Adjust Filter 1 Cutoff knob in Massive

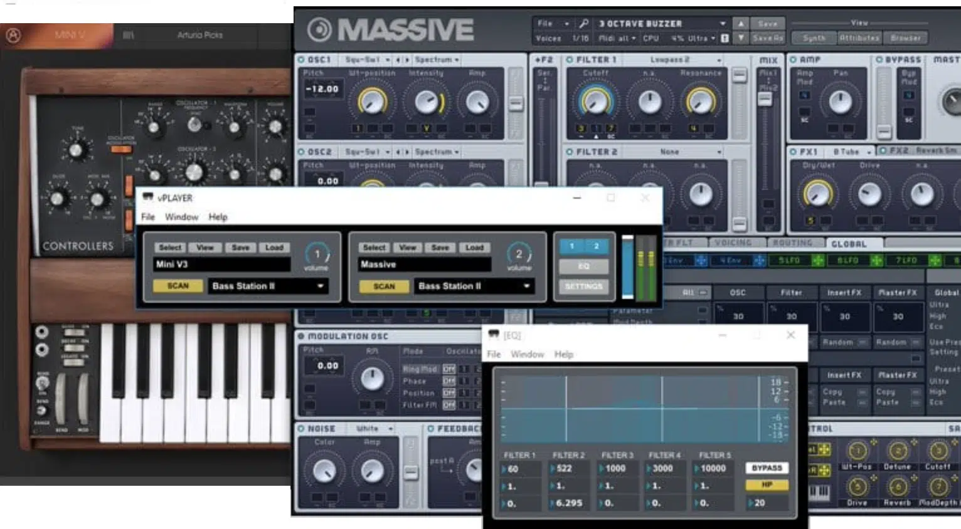595,101
